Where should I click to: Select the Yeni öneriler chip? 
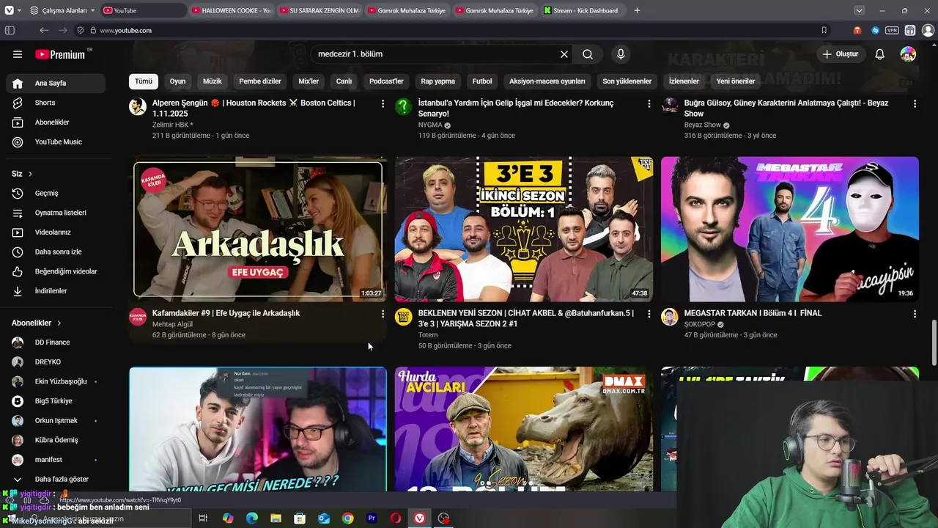click(x=736, y=81)
